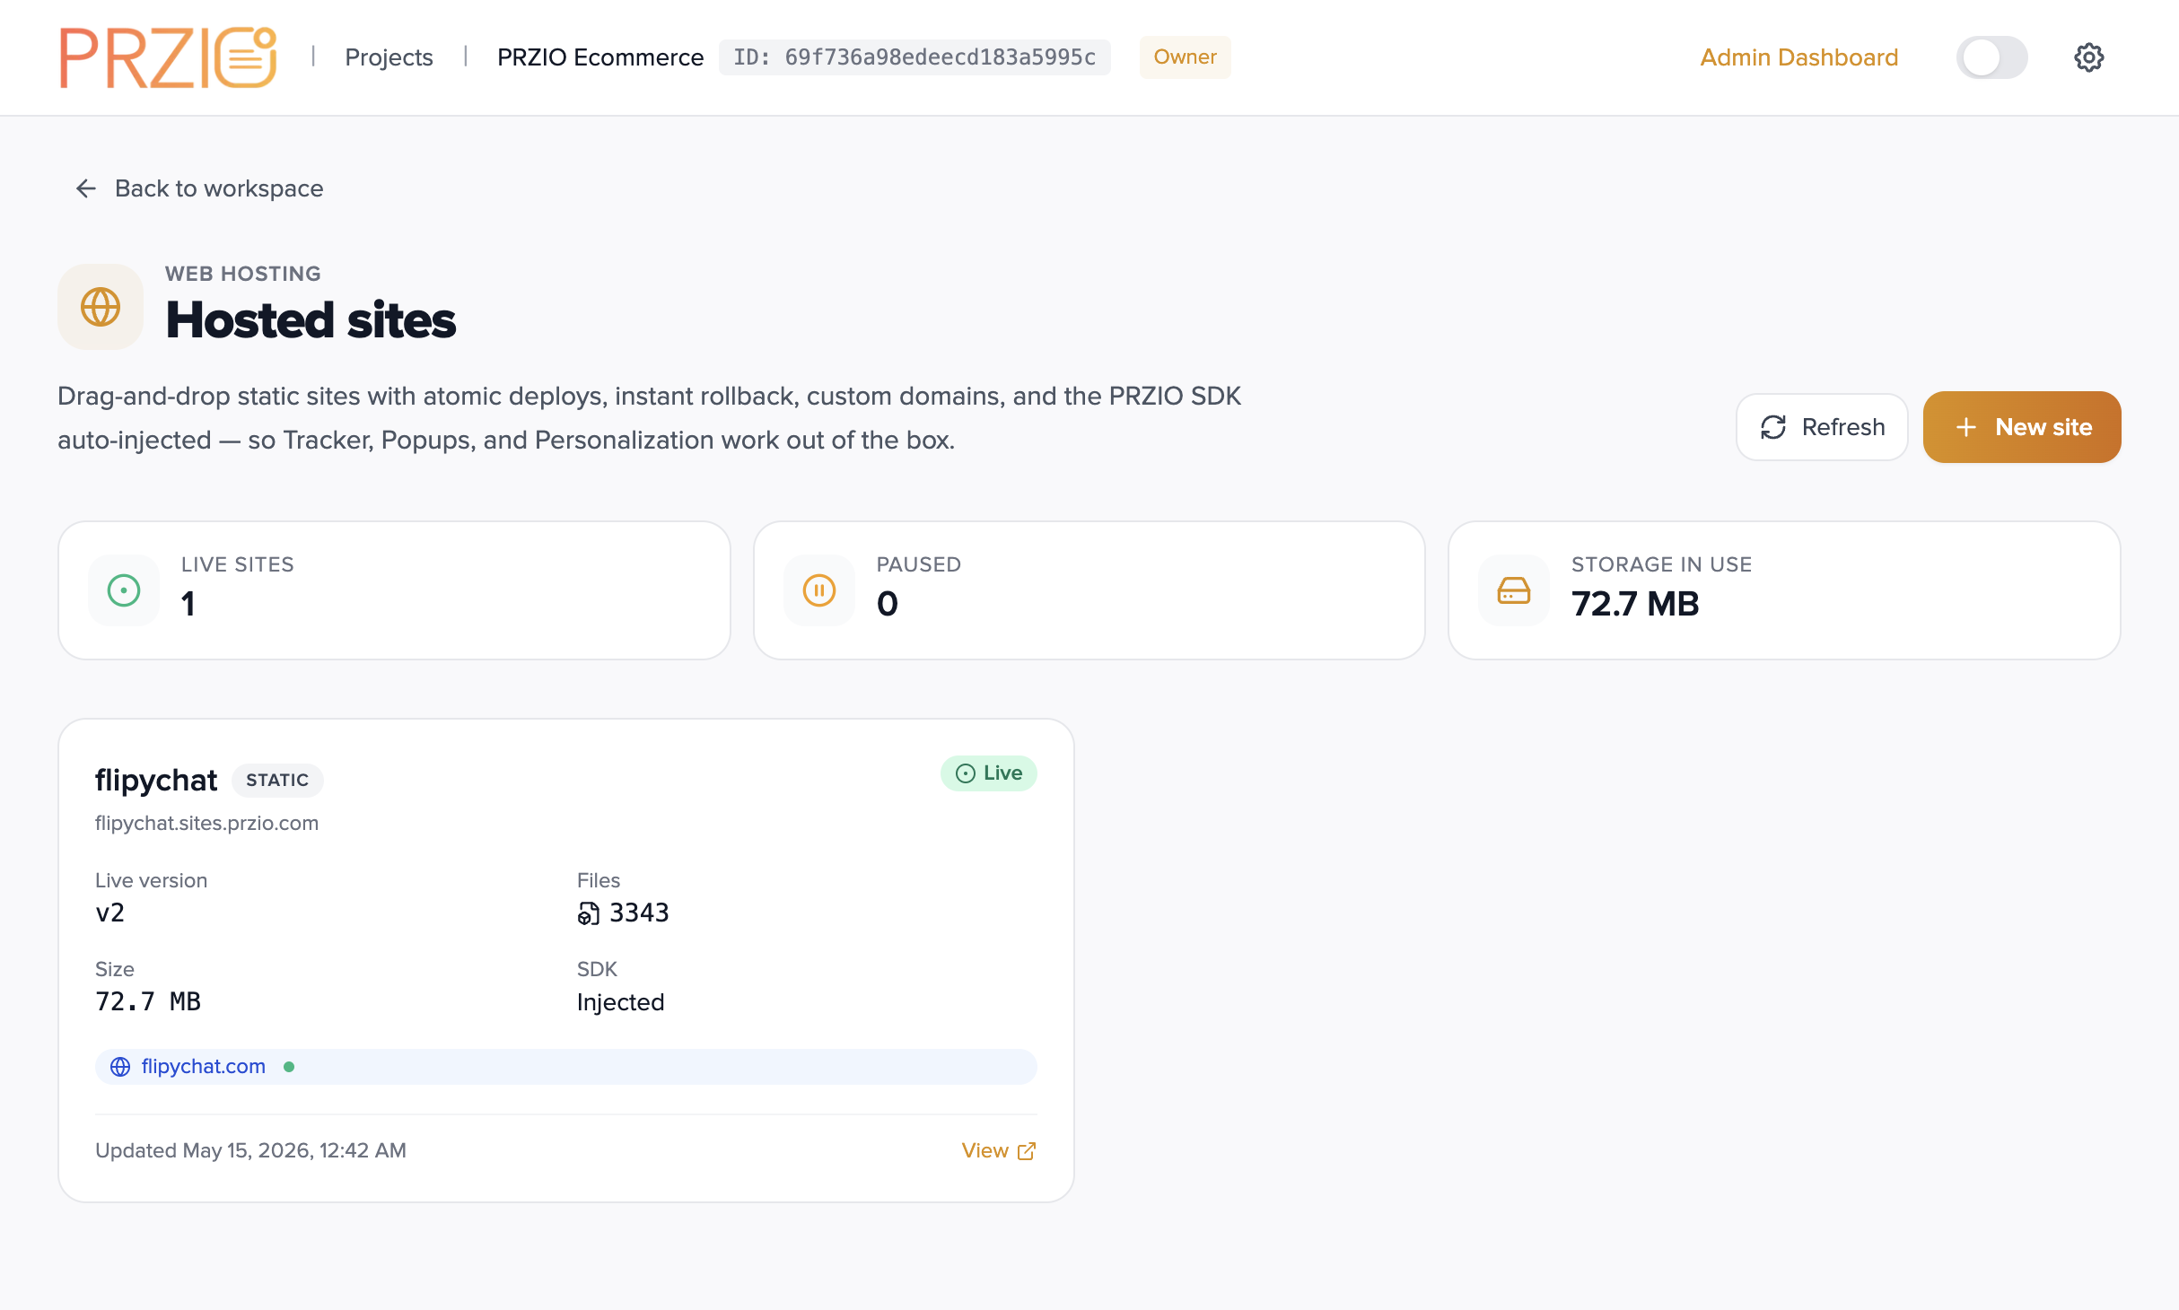
Task: Click the Storage in use drive icon
Action: point(1514,590)
